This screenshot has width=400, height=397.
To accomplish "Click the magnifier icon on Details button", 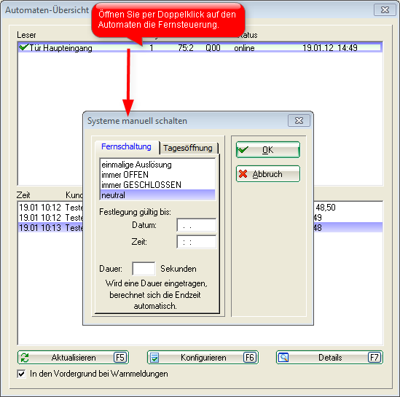I will (283, 358).
